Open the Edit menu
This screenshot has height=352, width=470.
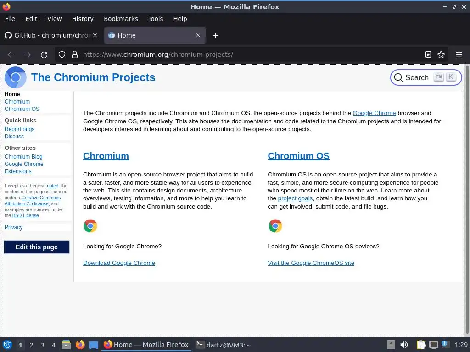coord(31,19)
